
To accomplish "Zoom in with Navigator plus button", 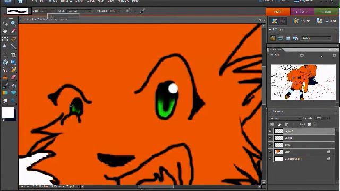I will [334, 55].
